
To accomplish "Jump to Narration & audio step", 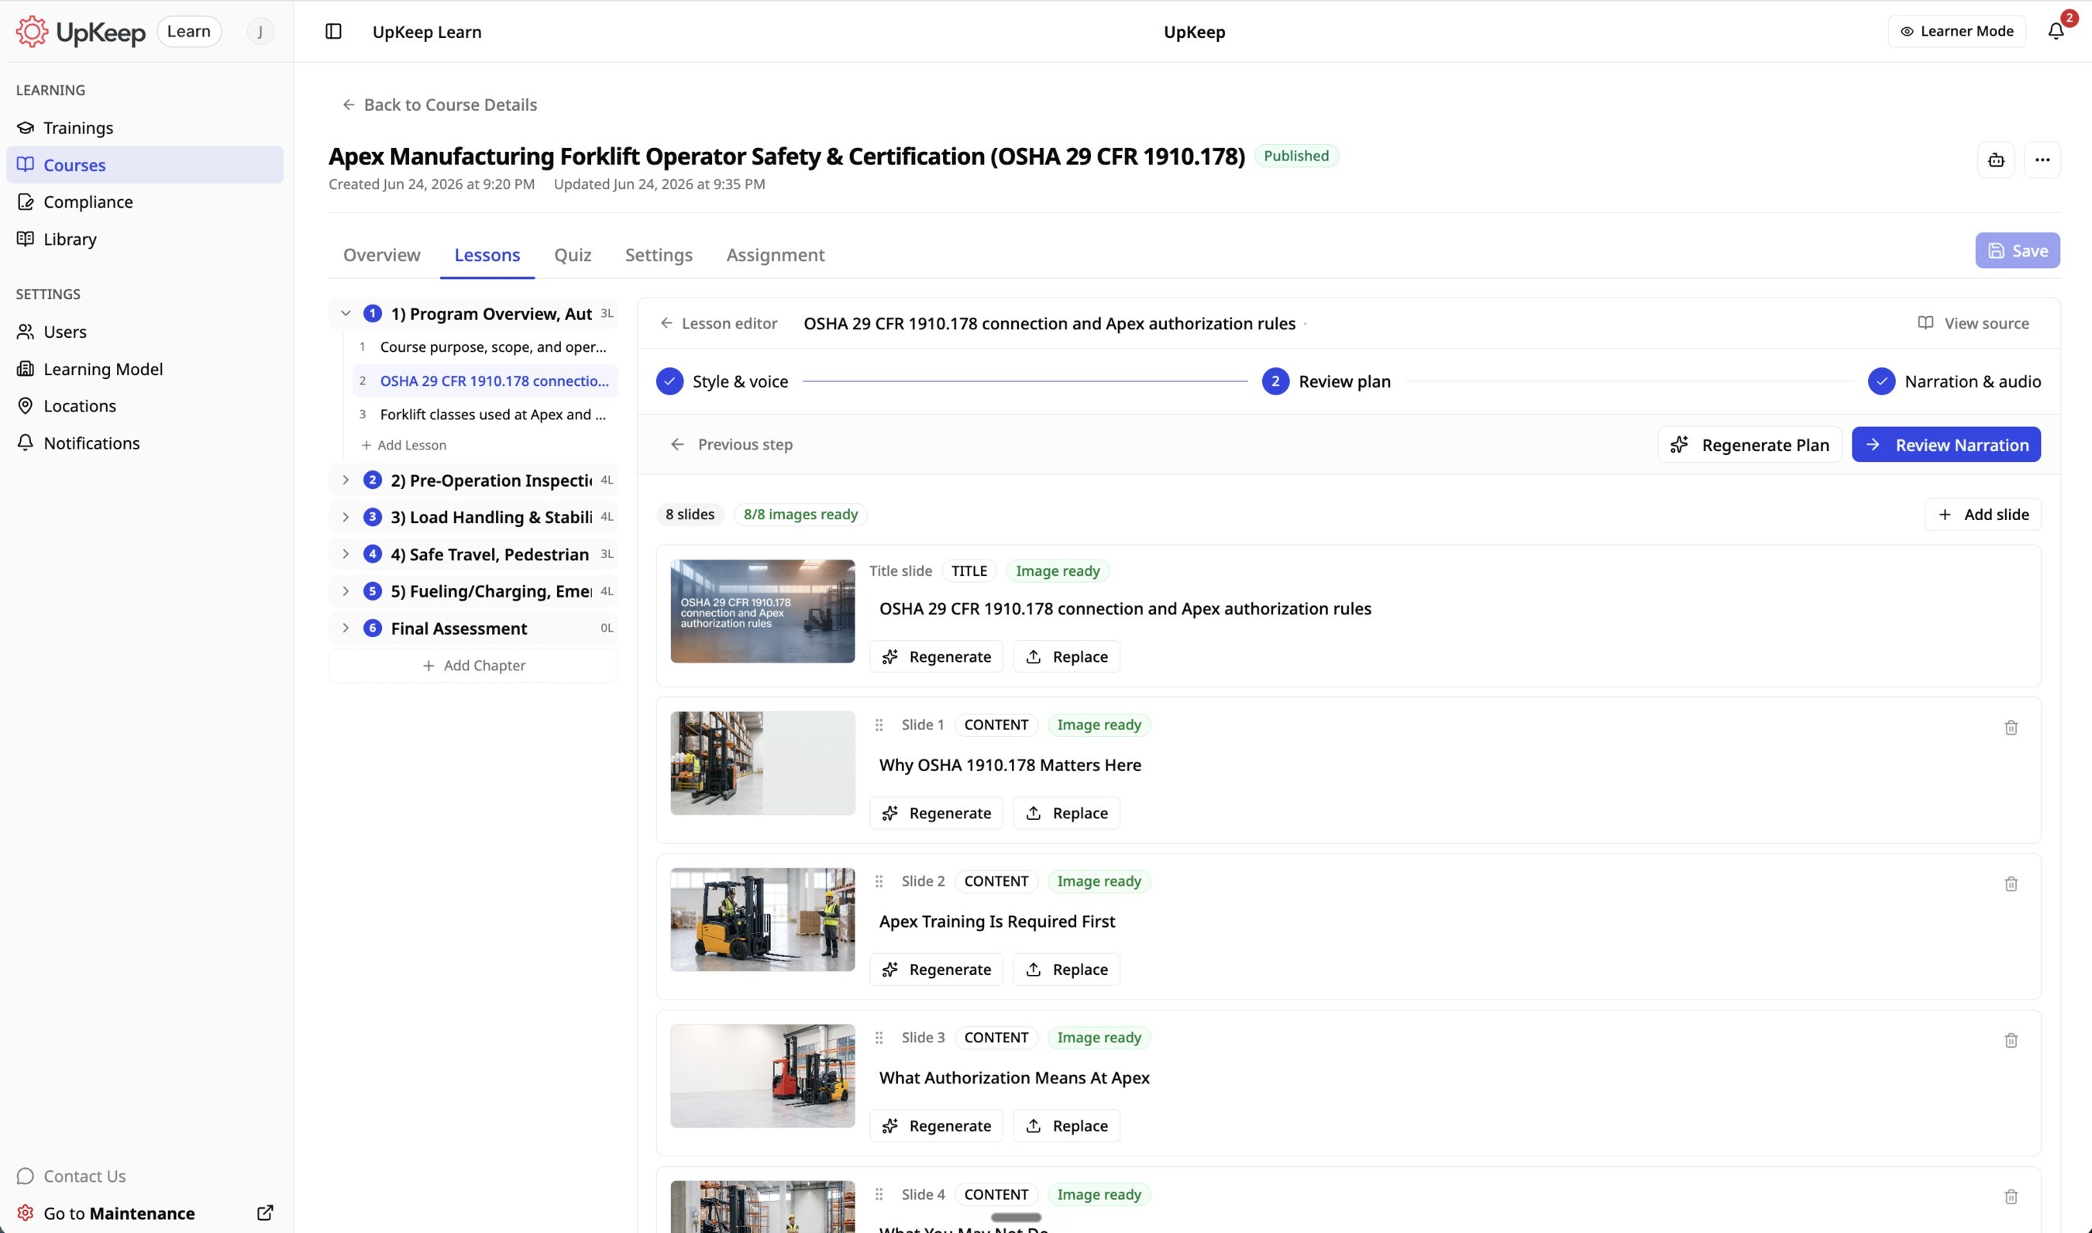I will (x=1954, y=381).
